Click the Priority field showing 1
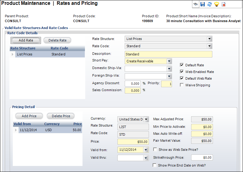Viewport: 243px width, 172px height. [167, 84]
